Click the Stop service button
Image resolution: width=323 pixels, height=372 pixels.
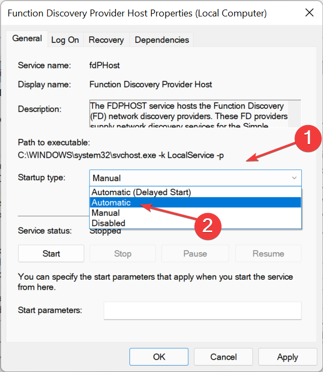[123, 254]
